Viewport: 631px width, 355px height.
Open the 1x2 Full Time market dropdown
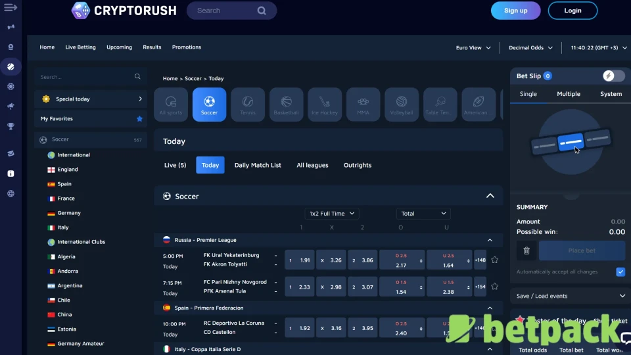[331, 214]
